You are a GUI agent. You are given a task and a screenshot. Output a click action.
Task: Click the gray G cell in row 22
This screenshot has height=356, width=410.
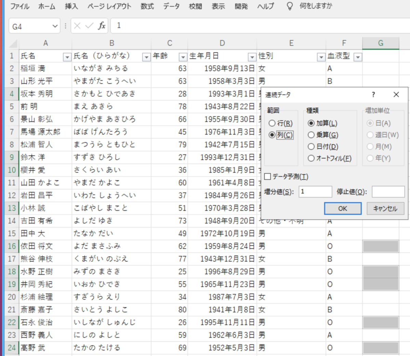(x=381, y=323)
